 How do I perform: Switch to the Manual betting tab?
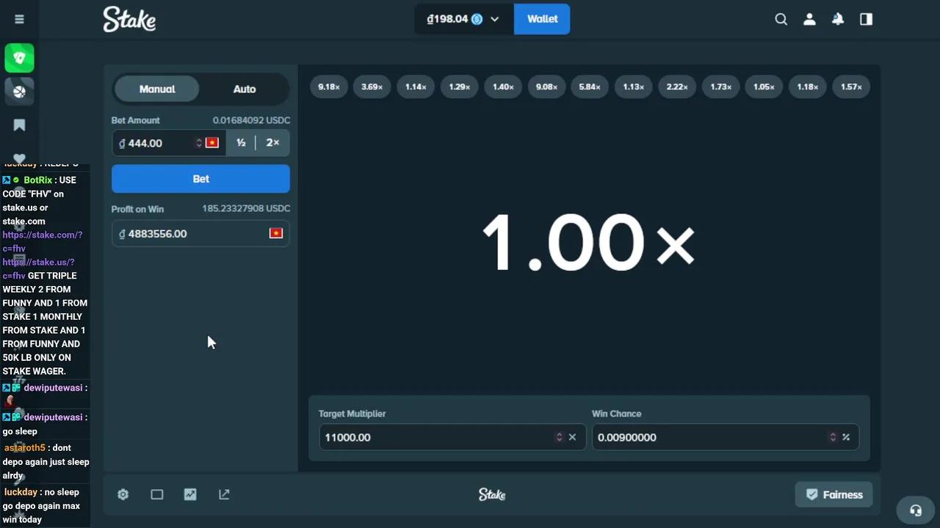point(157,89)
